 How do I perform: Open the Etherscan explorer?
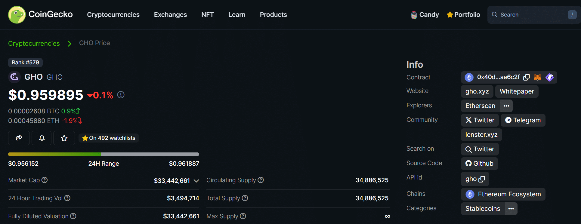[481, 106]
